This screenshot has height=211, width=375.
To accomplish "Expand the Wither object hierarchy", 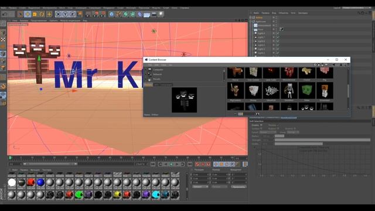I will [250, 18].
